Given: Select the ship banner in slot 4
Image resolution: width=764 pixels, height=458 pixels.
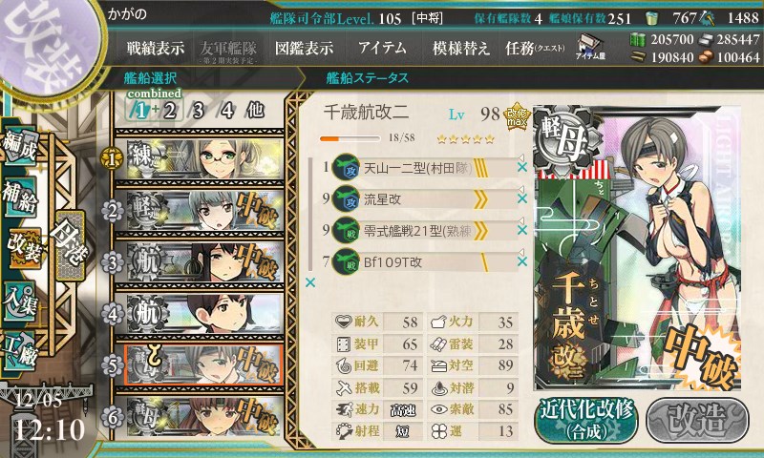Looking at the screenshot, I should [200, 314].
